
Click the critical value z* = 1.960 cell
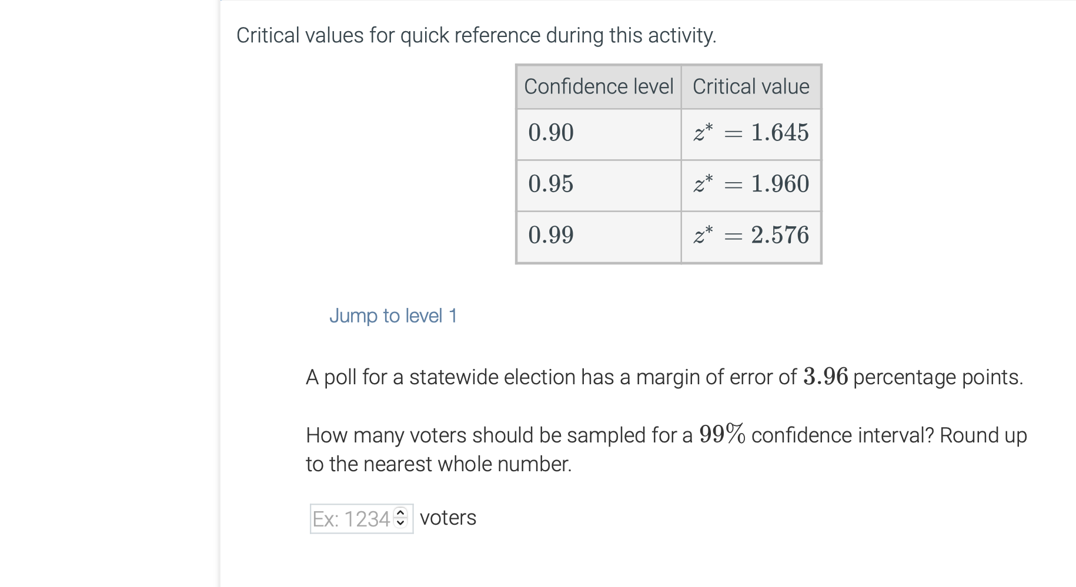coord(751,184)
